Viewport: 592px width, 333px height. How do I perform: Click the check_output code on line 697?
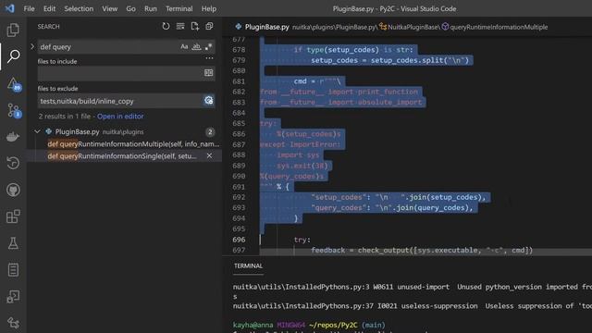383,250
